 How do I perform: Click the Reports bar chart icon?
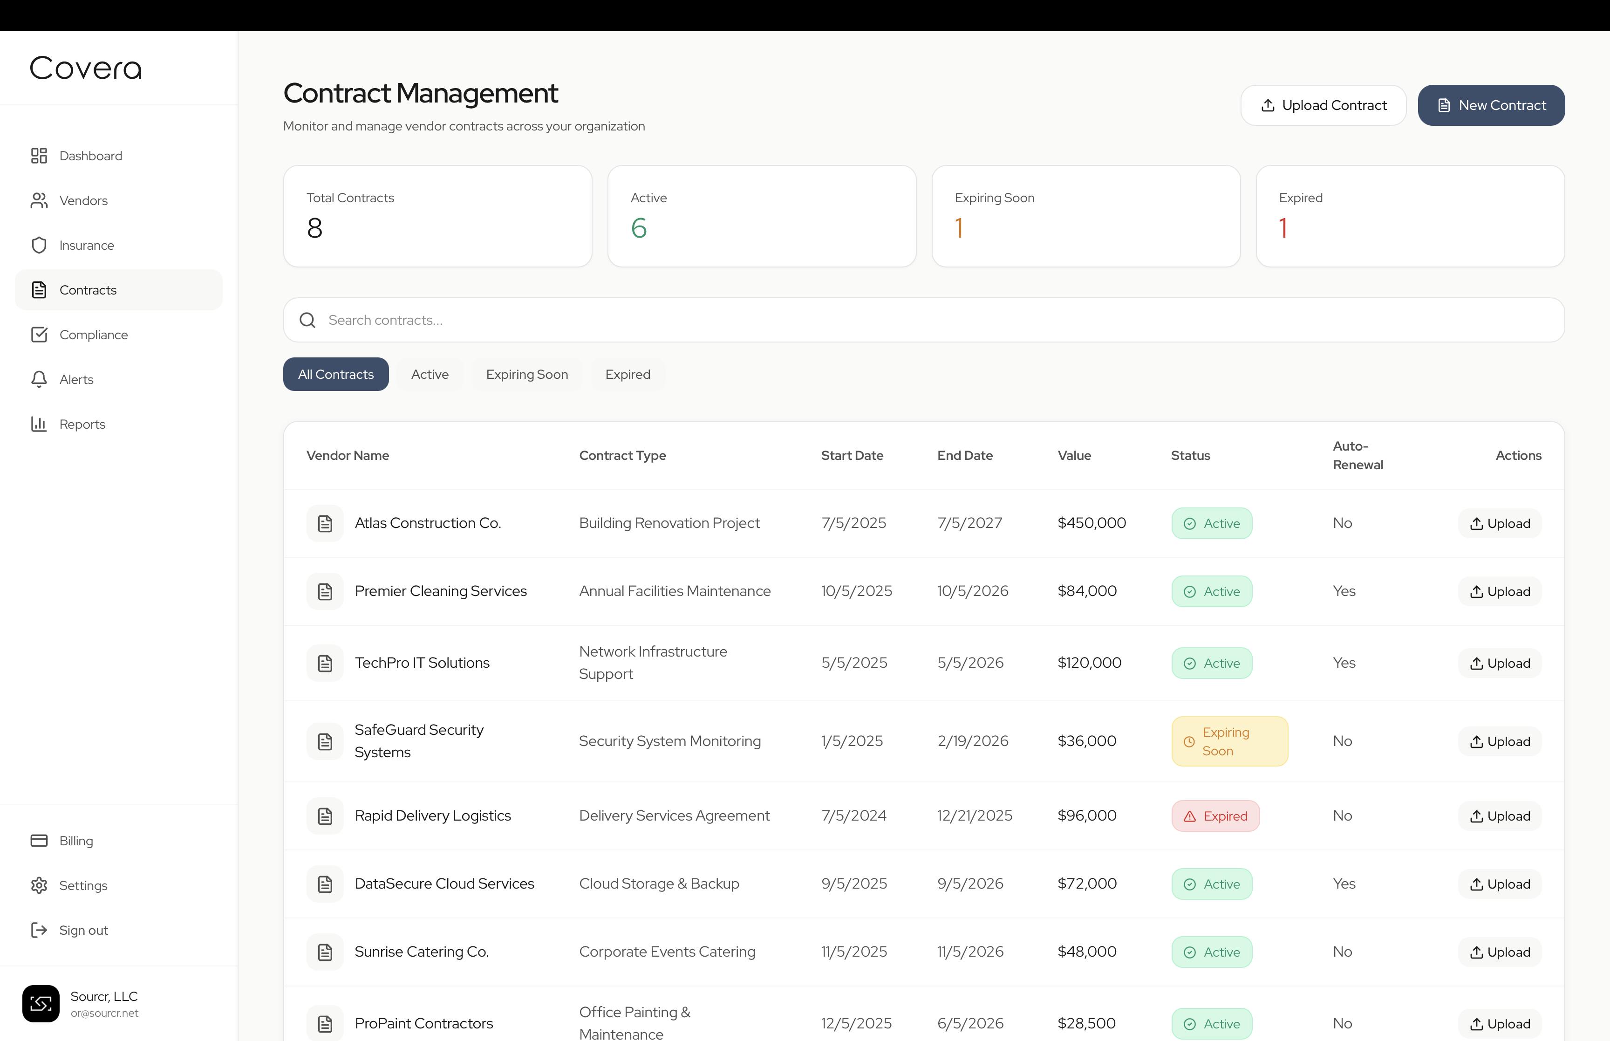tap(39, 424)
